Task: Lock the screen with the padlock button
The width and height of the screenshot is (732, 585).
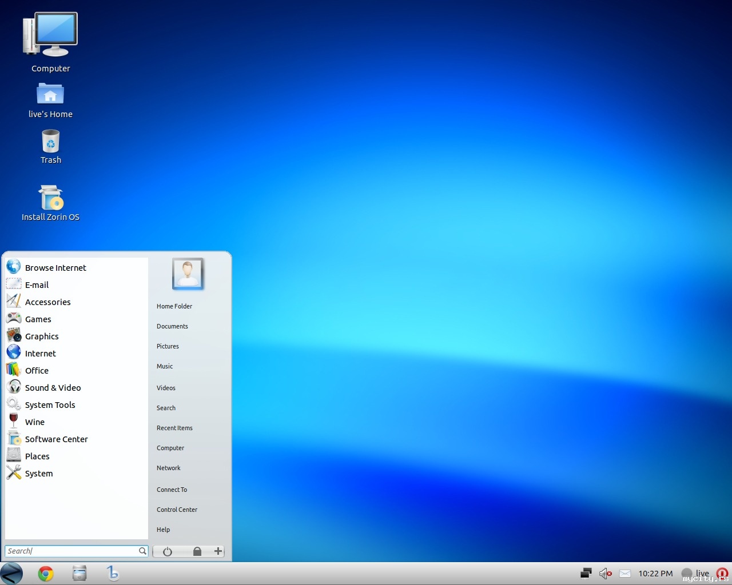Action: click(x=197, y=551)
